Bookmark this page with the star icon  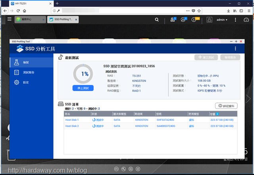[199, 11]
